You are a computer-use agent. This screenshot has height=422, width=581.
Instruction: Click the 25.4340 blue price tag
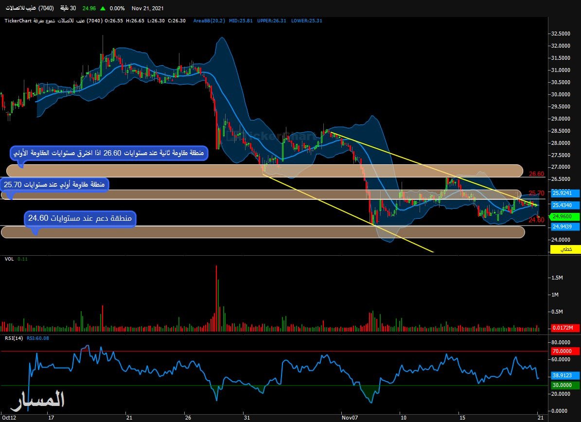pyautogui.click(x=564, y=205)
